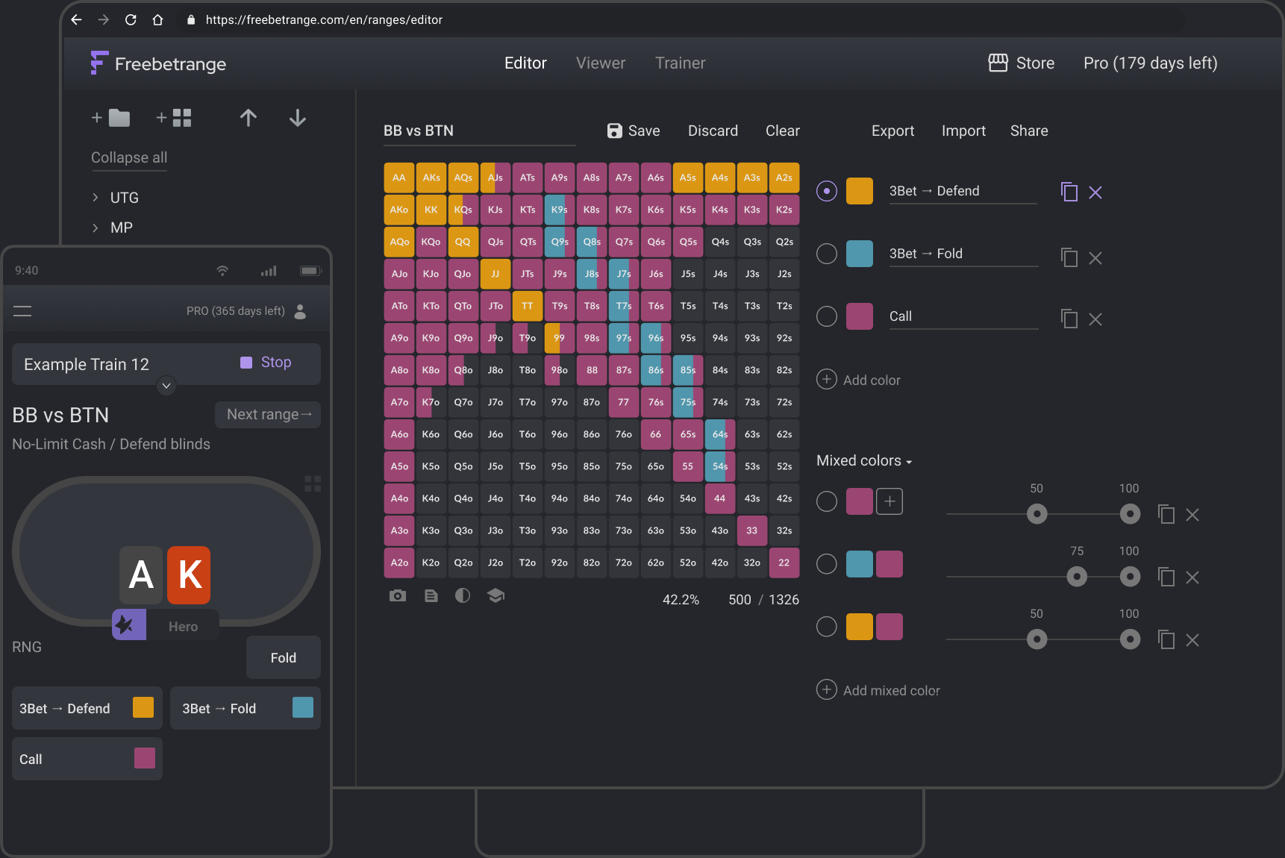Open the Mixed colors dropdown
The width and height of the screenshot is (1285, 858).
864,460
